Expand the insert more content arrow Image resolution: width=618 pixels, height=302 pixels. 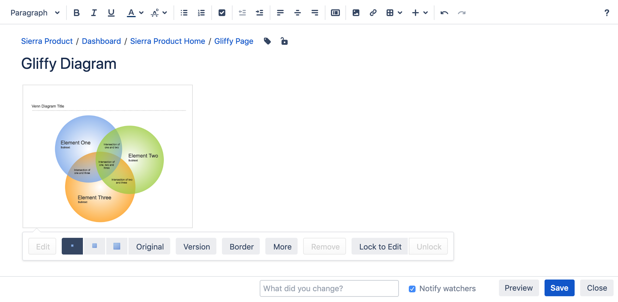click(x=426, y=13)
